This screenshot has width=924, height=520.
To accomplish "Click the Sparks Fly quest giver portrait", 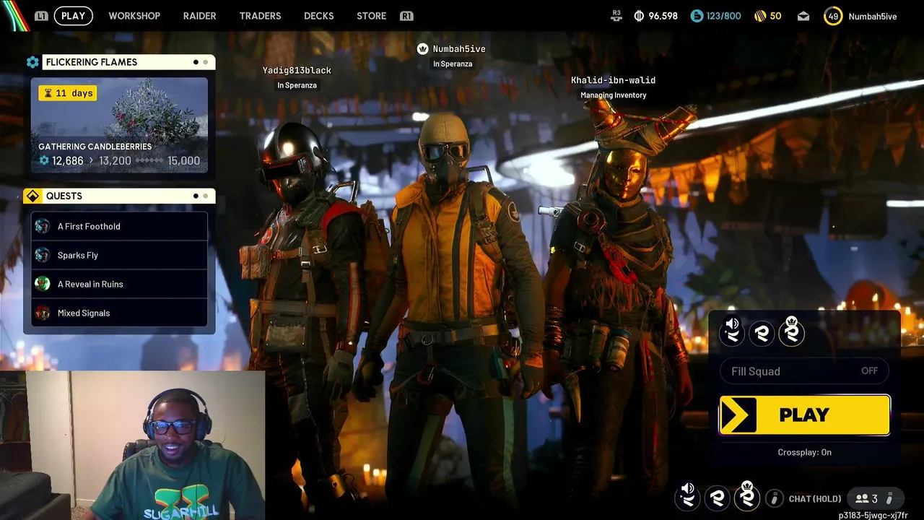I will (x=43, y=255).
